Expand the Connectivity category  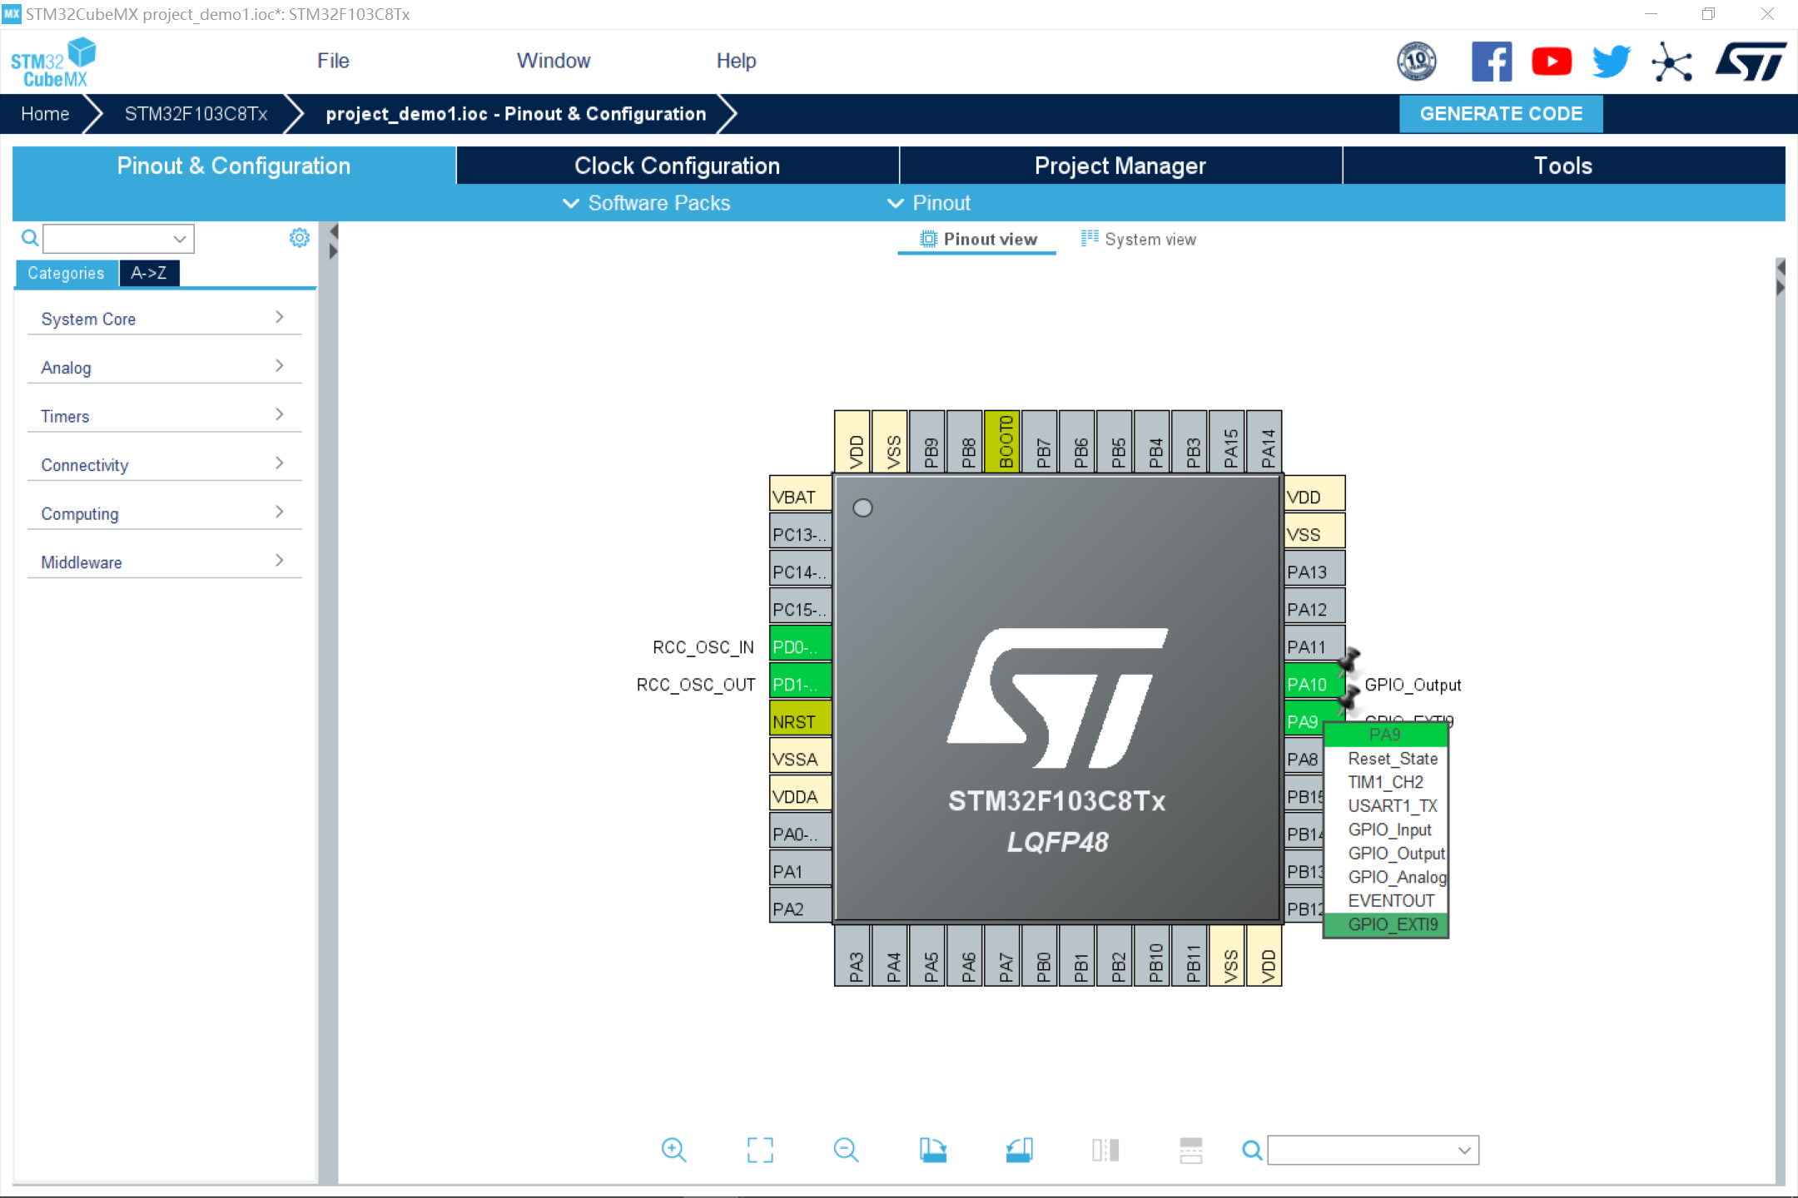pyautogui.click(x=164, y=464)
